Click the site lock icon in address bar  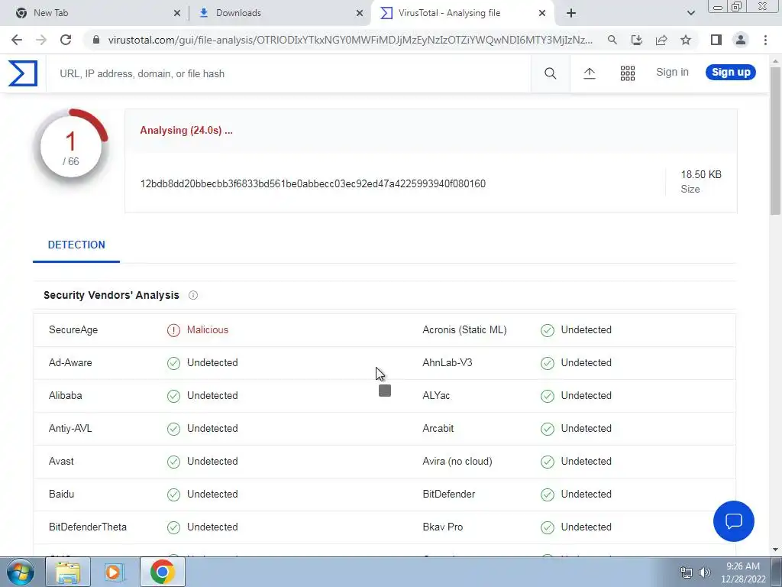coord(96,40)
